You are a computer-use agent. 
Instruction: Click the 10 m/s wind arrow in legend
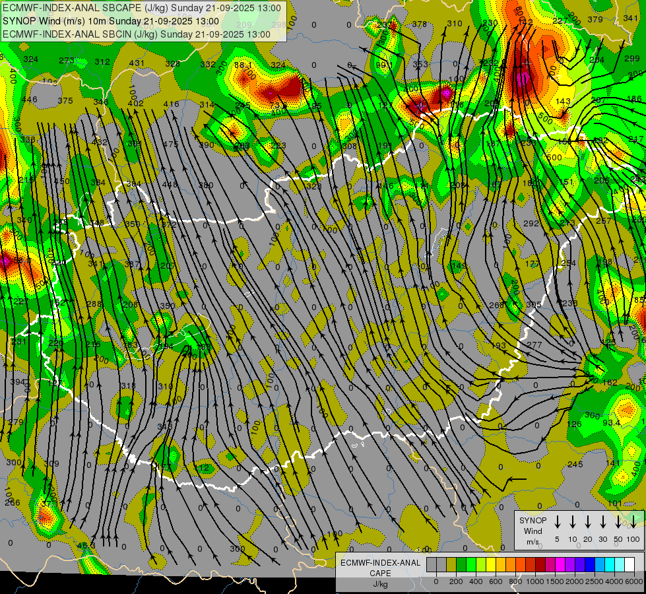(572, 522)
